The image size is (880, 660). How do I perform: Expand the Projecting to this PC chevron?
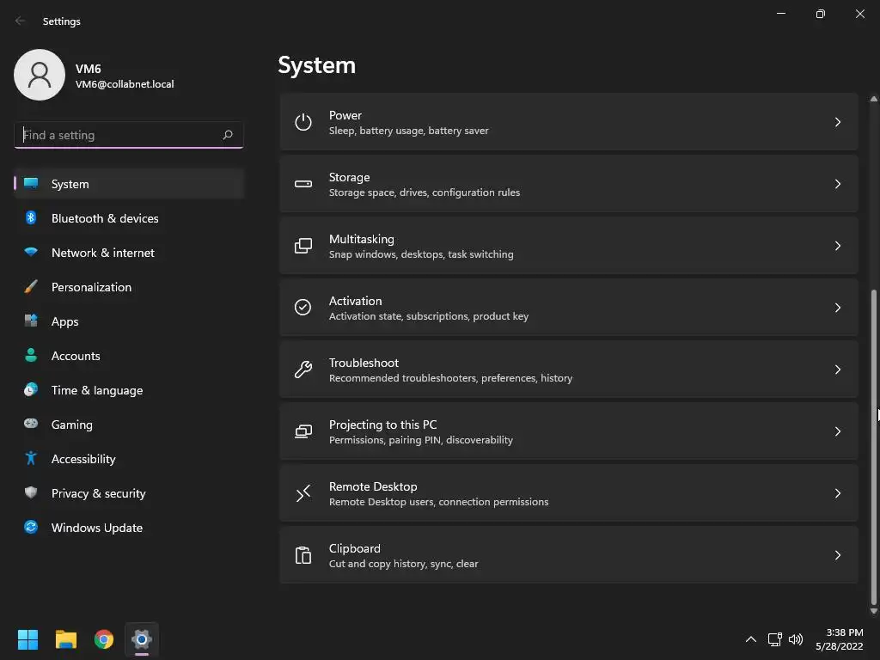coord(837,431)
